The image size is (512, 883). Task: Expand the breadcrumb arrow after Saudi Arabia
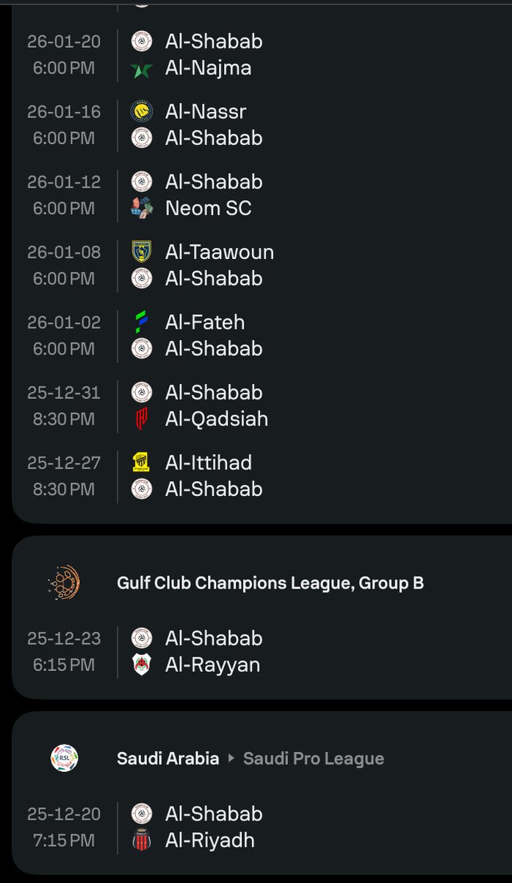click(x=231, y=759)
